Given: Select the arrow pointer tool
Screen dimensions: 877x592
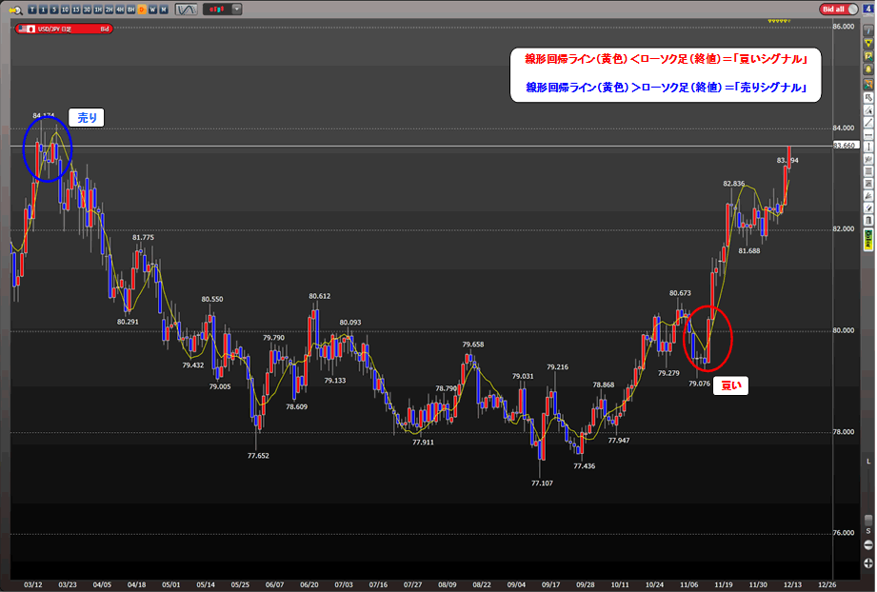Looking at the screenshot, I should pos(869,98).
